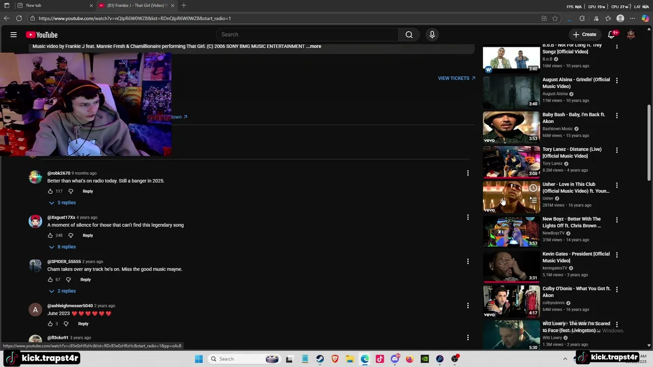Reload the page
Image resolution: width=653 pixels, height=367 pixels.
click(19, 18)
